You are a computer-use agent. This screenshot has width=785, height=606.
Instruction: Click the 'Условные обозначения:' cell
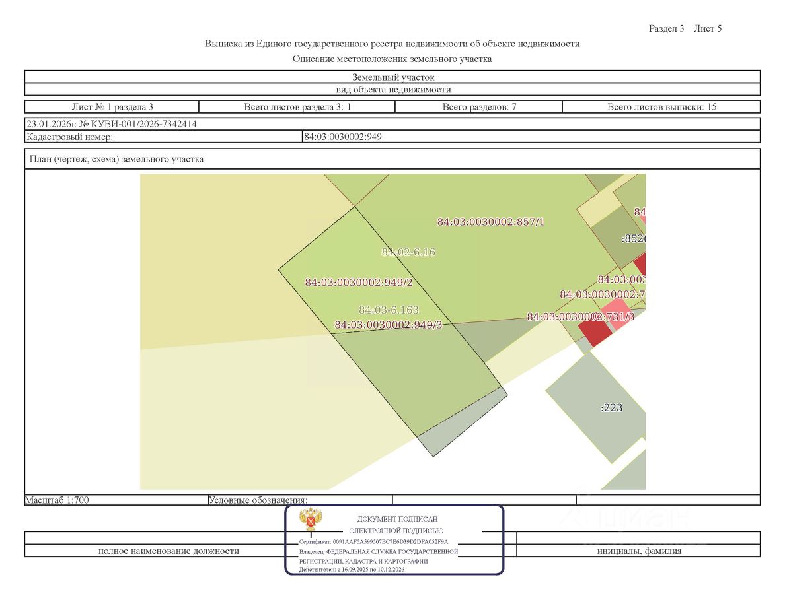301,500
